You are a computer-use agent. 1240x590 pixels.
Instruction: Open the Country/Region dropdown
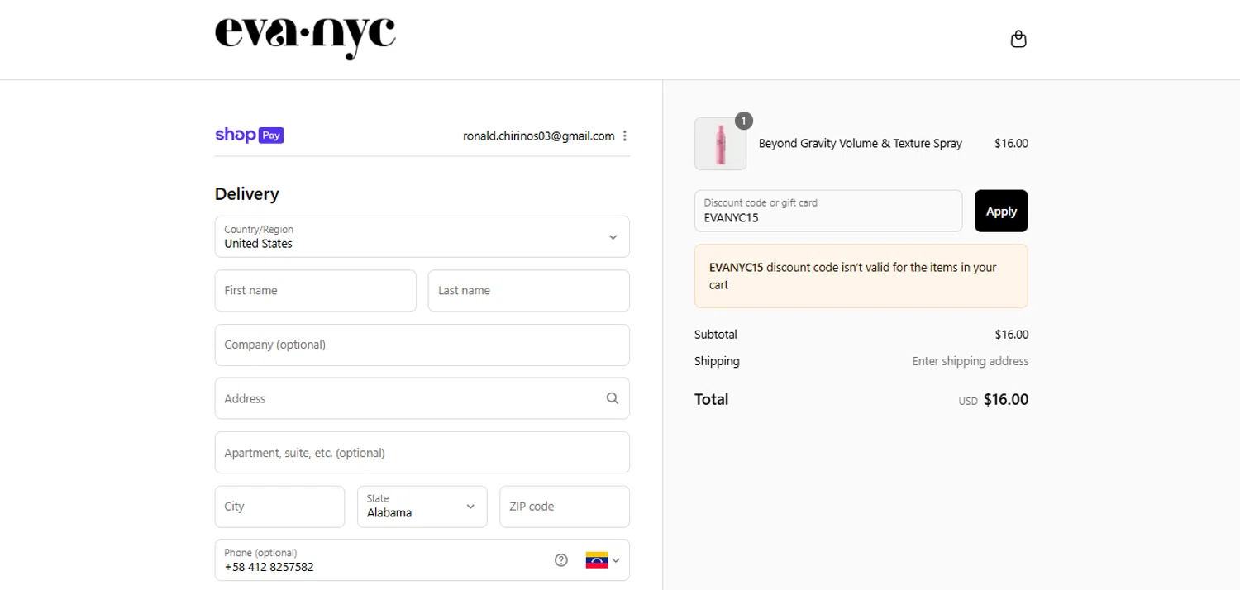tap(422, 236)
